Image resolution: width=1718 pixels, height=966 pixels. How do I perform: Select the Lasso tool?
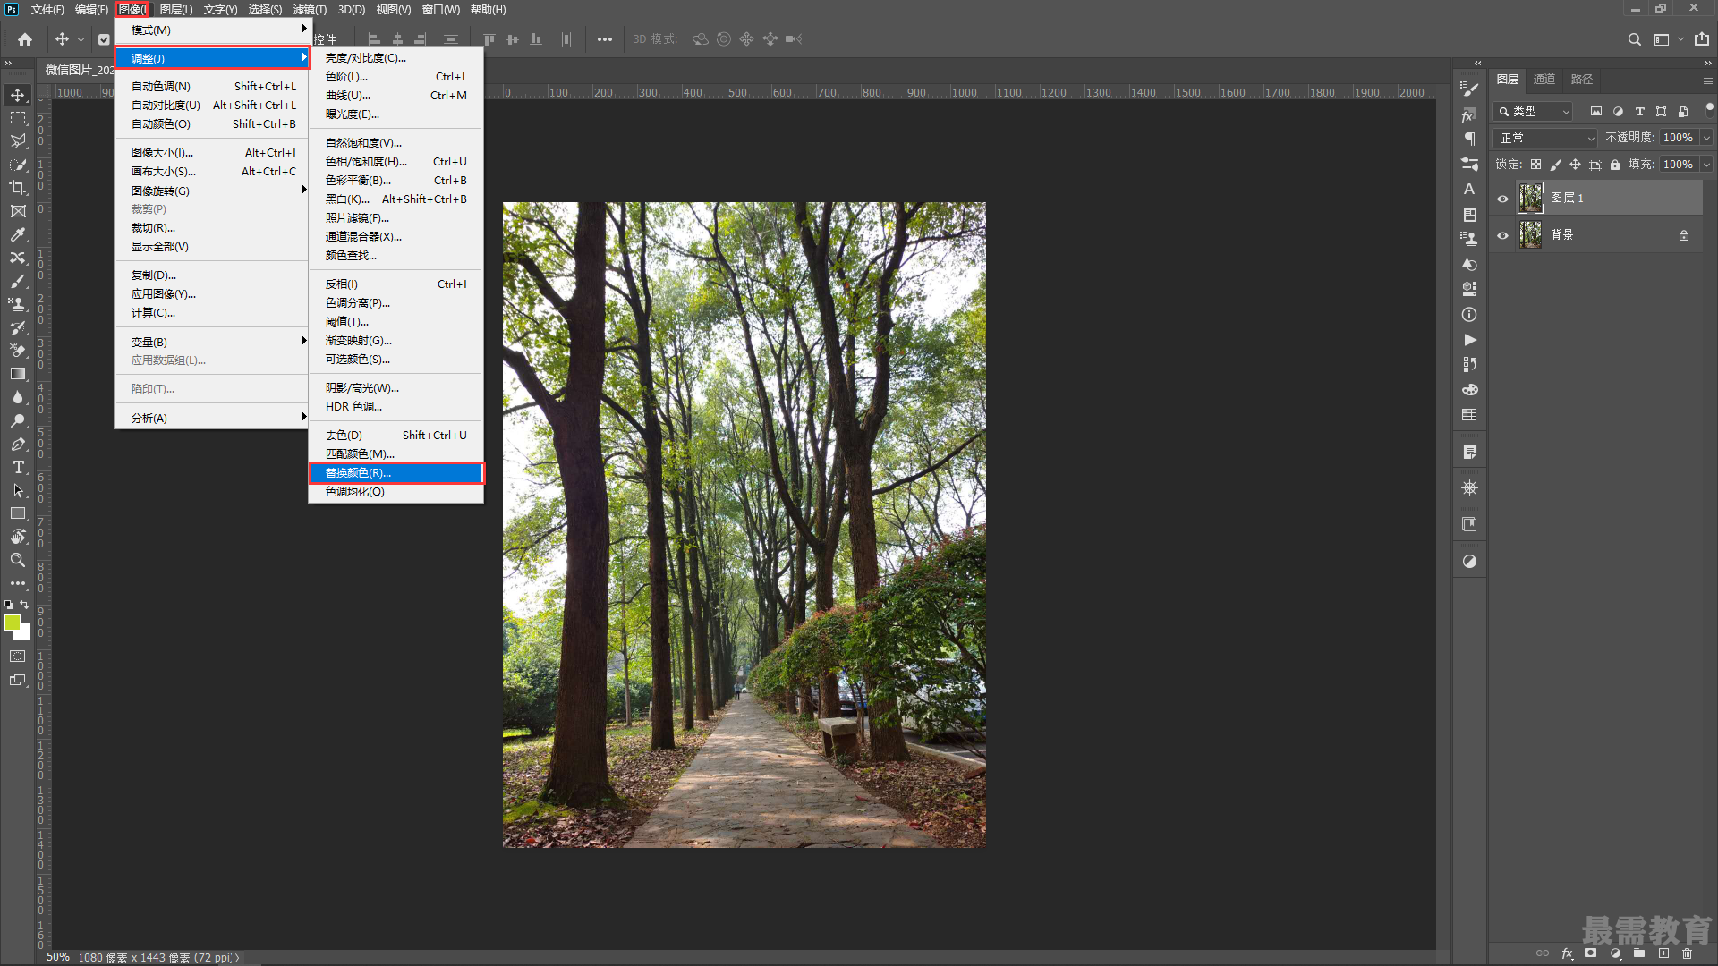tap(18, 141)
